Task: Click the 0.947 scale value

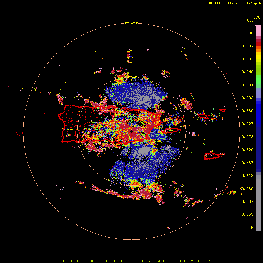Action: coord(248,46)
